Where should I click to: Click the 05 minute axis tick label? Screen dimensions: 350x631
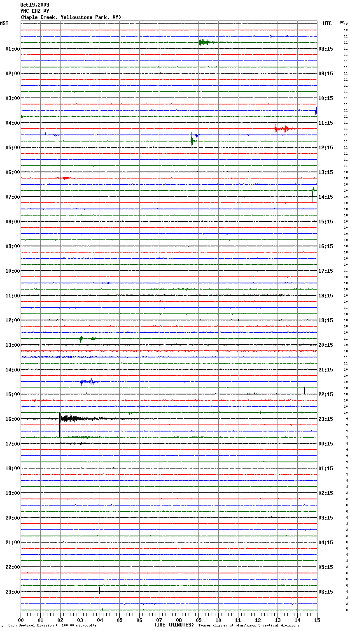[x=119, y=620]
